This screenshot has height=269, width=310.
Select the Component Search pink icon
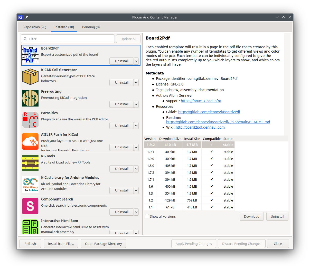point(30,206)
